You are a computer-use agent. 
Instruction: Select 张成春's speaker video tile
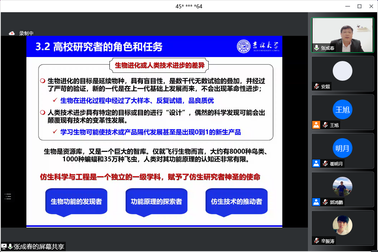point(342,35)
